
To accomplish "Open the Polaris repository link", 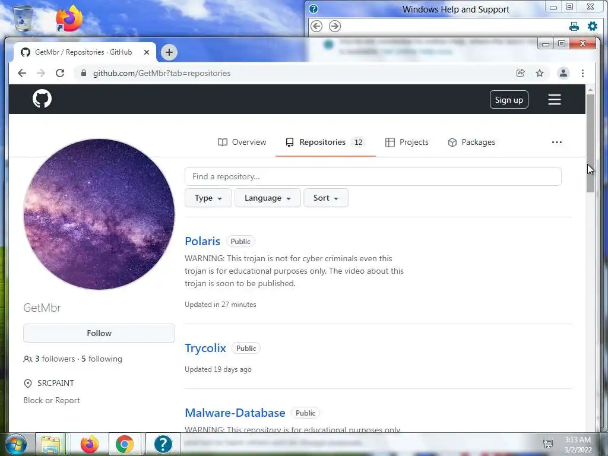I will [x=202, y=241].
